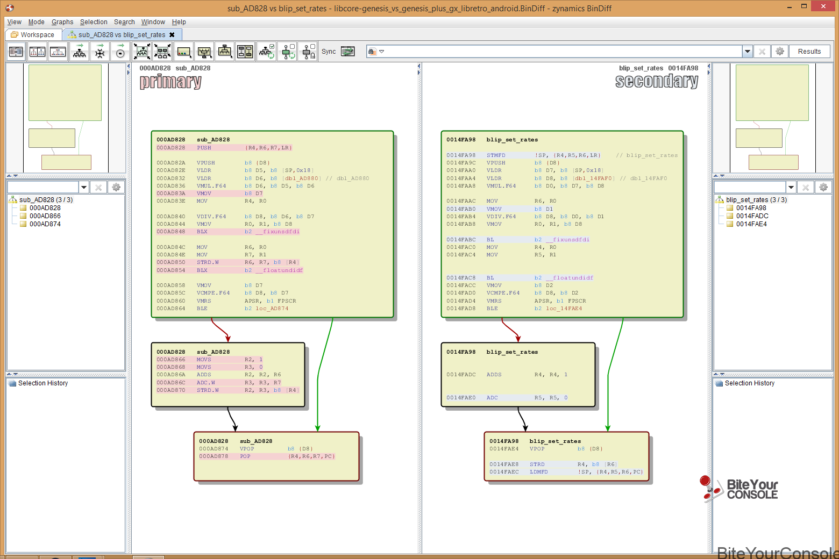Screen dimensions: 839x559
Task: Click loc_AD874 branch target text
Action: [272, 309]
